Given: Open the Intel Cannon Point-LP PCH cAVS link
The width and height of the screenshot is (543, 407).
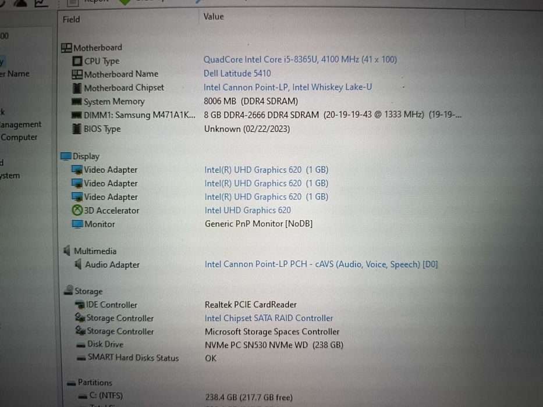Looking at the screenshot, I should (x=321, y=265).
